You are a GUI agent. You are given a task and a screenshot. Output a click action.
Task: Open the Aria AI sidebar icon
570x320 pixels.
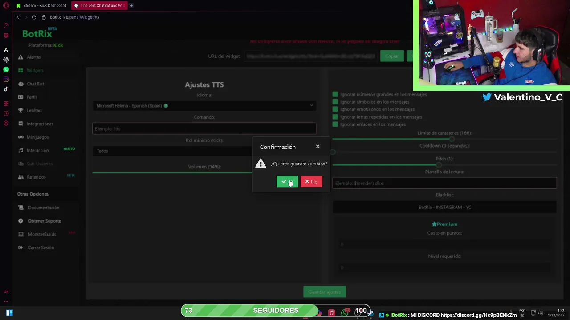tap(6, 50)
